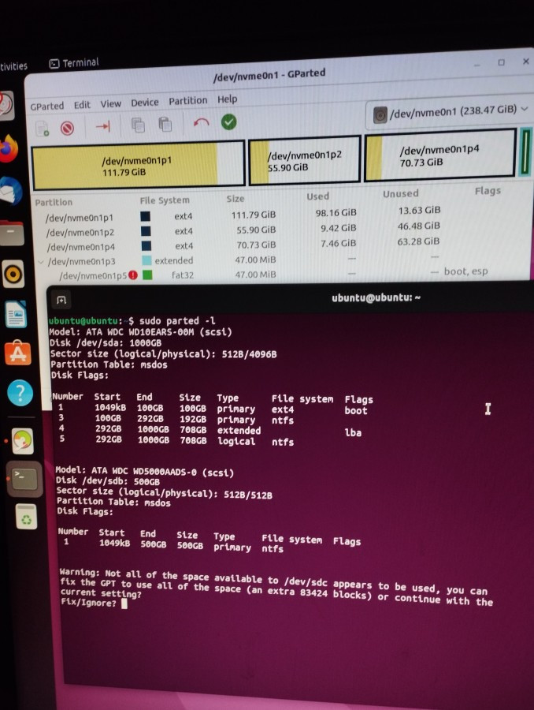Click 'Disk /dev/sda: 1000GB' in terminal output
The height and width of the screenshot is (710, 534).
[x=106, y=343]
